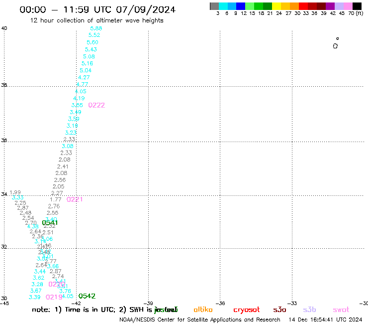Viewport: 368px width, 324px height.
Task: Click the gray value 2.25
Action: click(20, 202)
